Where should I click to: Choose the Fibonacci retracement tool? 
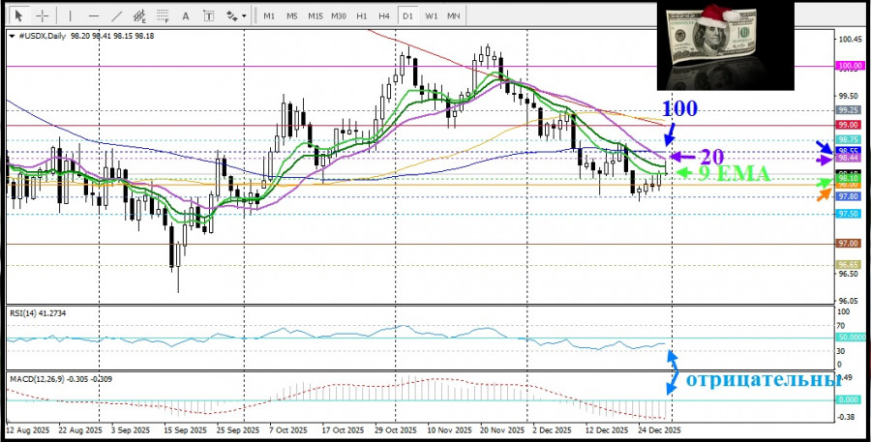(x=165, y=16)
